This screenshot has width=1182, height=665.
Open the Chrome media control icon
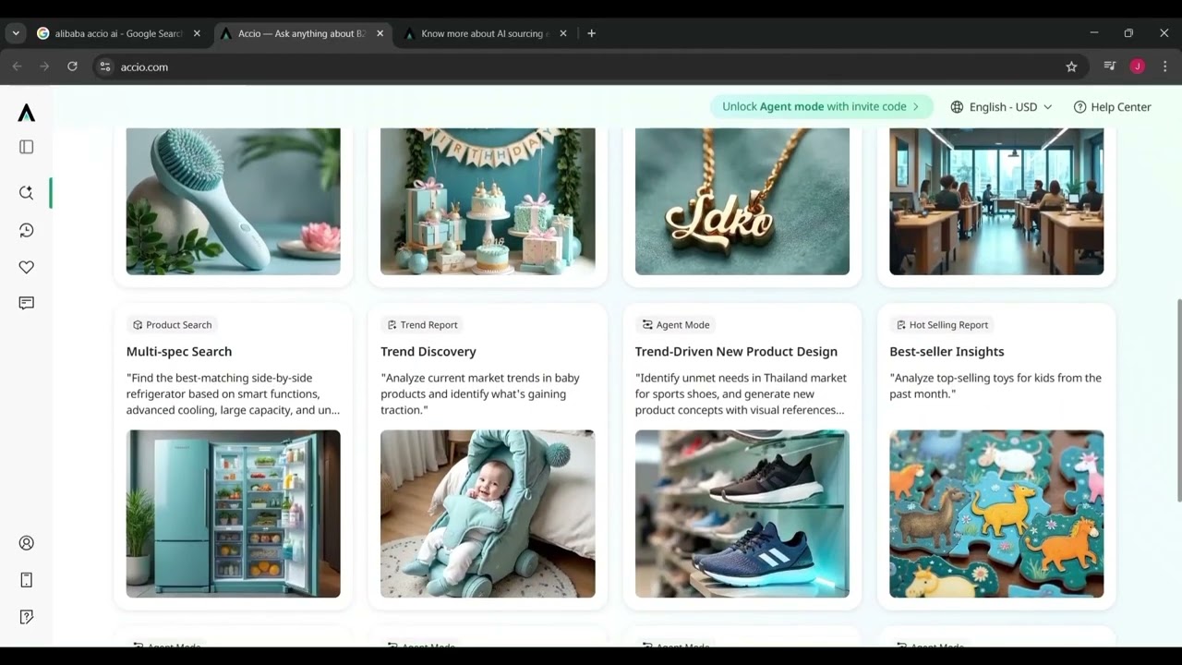coord(1109,66)
